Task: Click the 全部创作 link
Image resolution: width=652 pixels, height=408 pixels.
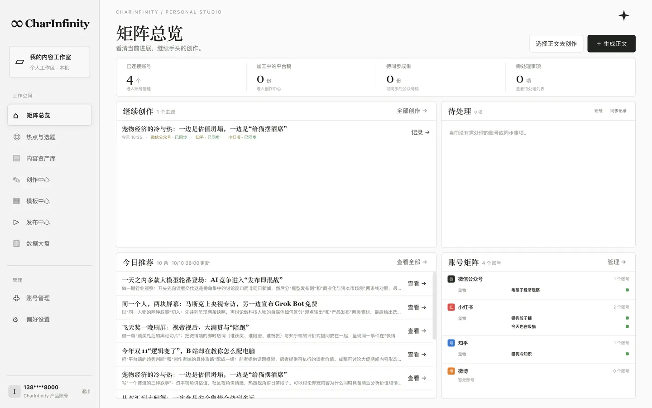Action: 412,111
